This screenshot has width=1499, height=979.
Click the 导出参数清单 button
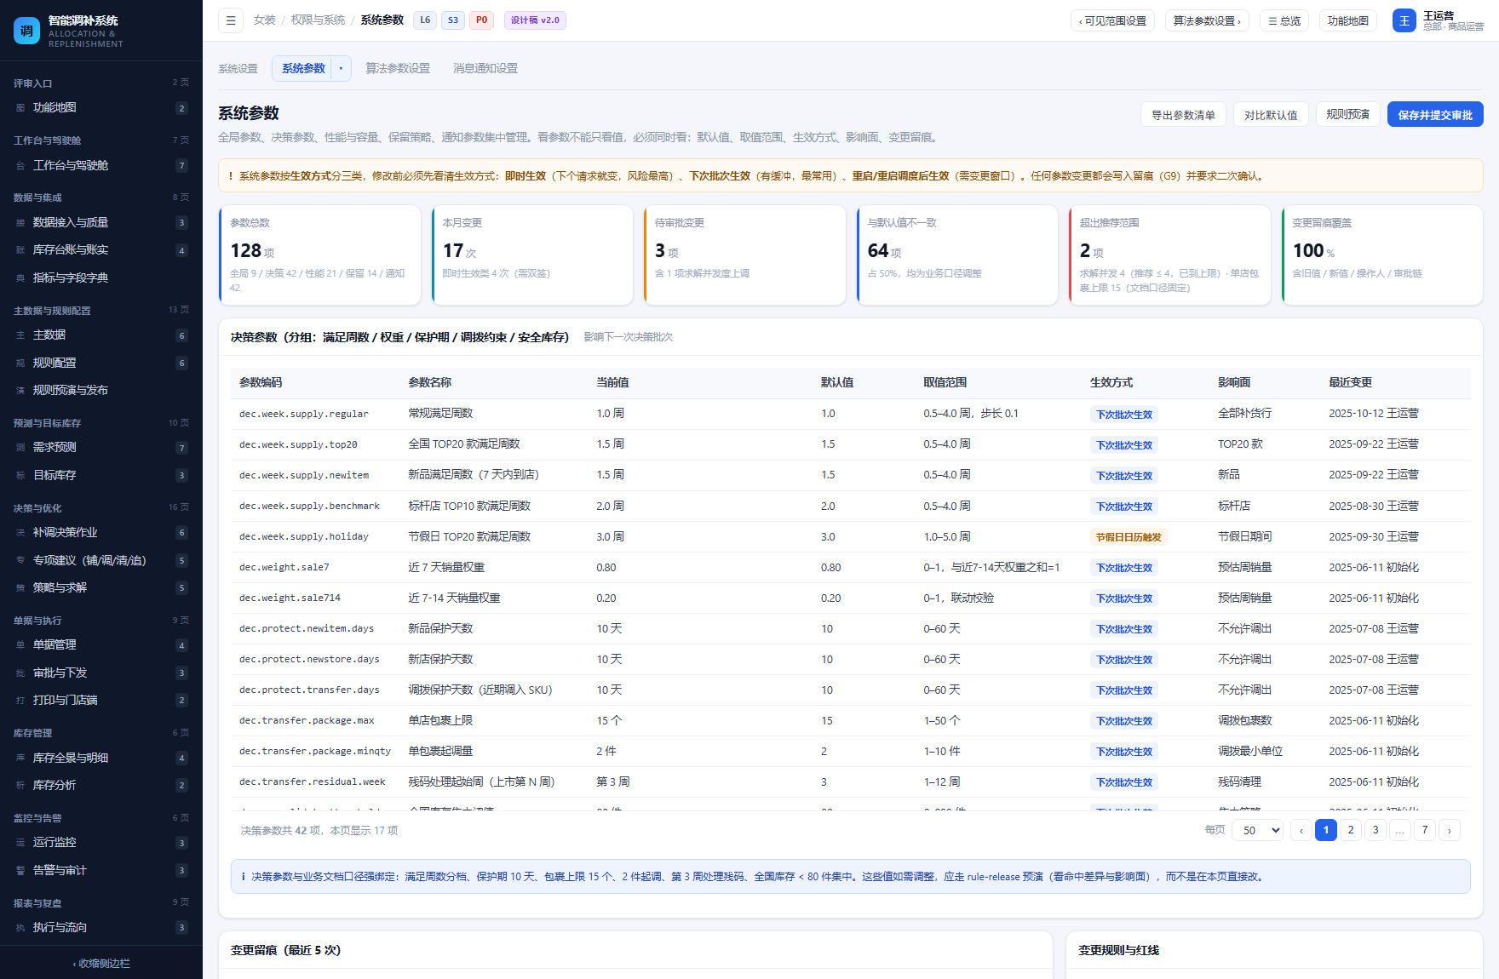1183,115
